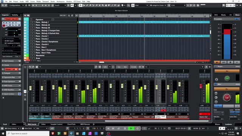This screenshot has height=136, width=242.
Task: Expand the MIDI Inserts inspector section
Action: [x=11, y=86]
